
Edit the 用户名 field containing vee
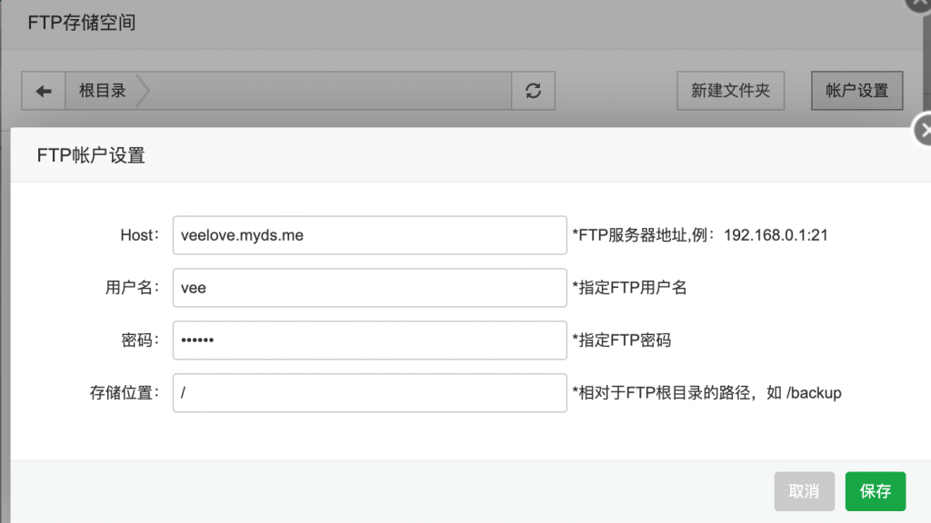click(369, 288)
